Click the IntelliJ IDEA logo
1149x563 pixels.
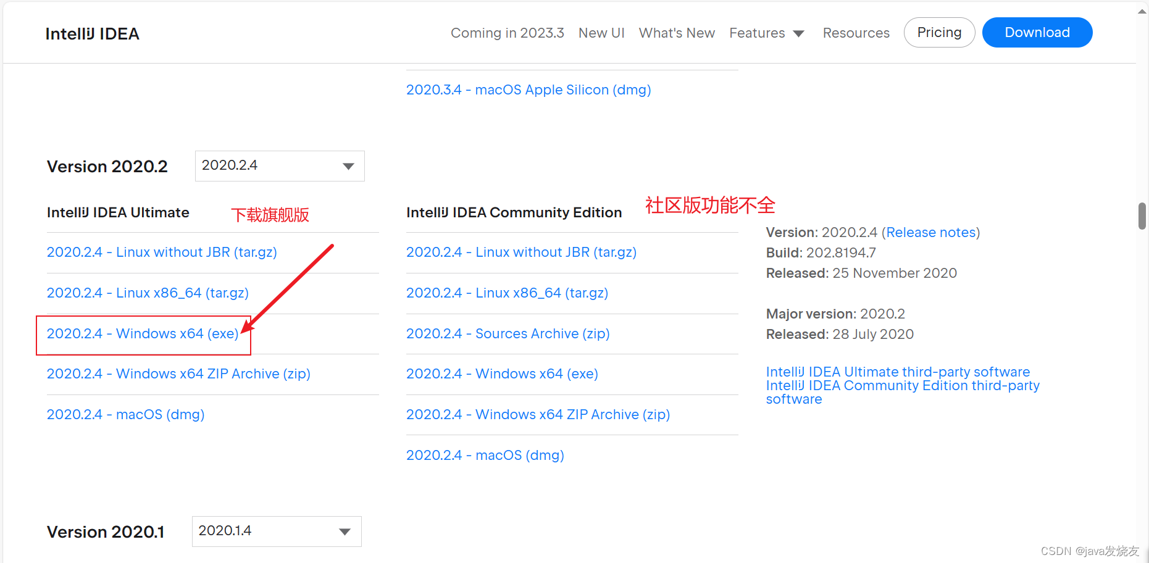pyautogui.click(x=92, y=34)
